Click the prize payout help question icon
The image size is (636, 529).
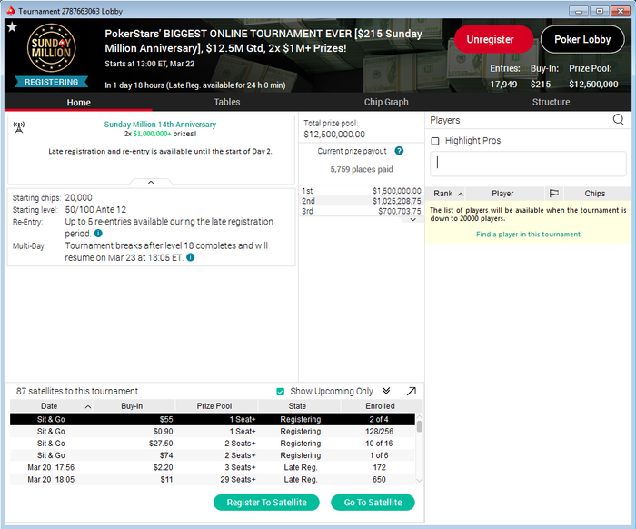[399, 151]
